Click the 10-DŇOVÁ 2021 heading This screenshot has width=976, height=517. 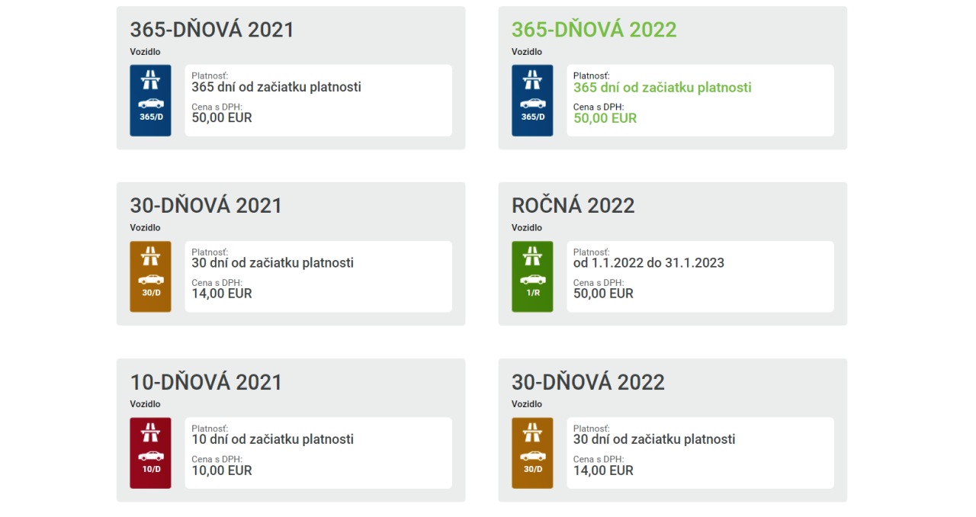click(x=206, y=382)
